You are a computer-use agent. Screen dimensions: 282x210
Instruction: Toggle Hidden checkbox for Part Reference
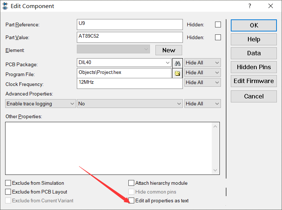tap(218, 25)
